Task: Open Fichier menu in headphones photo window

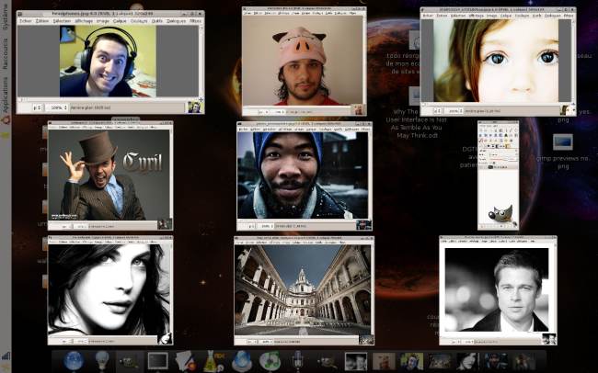Action: tap(25, 20)
